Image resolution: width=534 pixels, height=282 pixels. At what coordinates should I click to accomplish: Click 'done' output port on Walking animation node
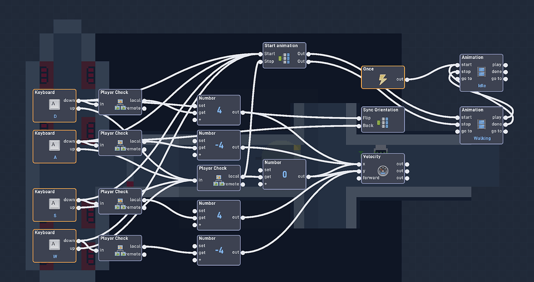tap(506, 124)
